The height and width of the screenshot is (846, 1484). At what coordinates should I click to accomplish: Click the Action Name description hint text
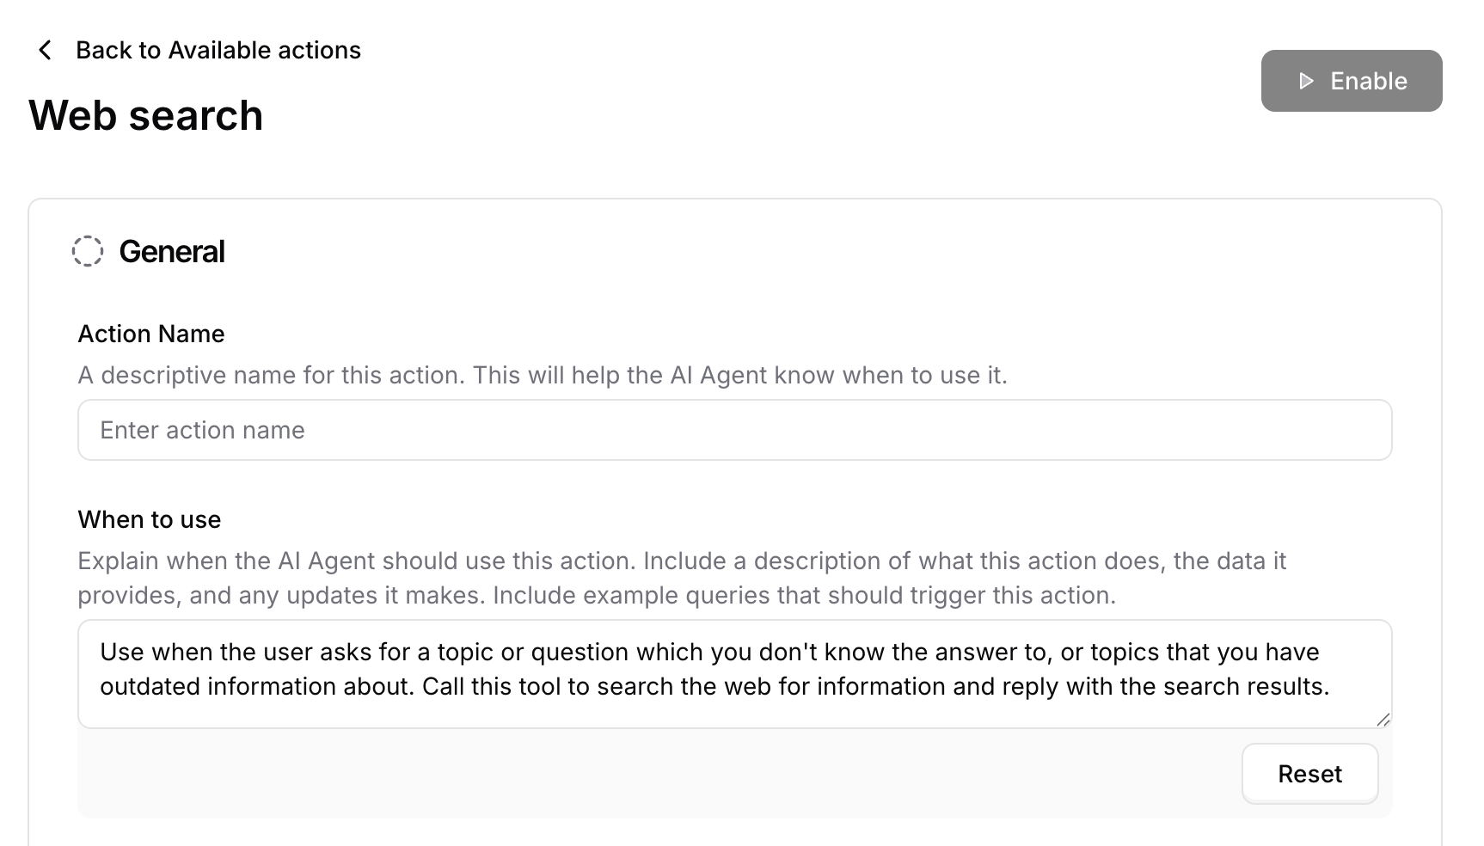[543, 375]
